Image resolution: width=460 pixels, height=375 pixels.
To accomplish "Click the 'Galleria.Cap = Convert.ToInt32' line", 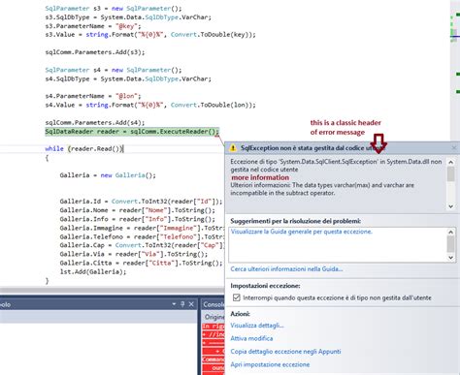I will click(142, 245).
